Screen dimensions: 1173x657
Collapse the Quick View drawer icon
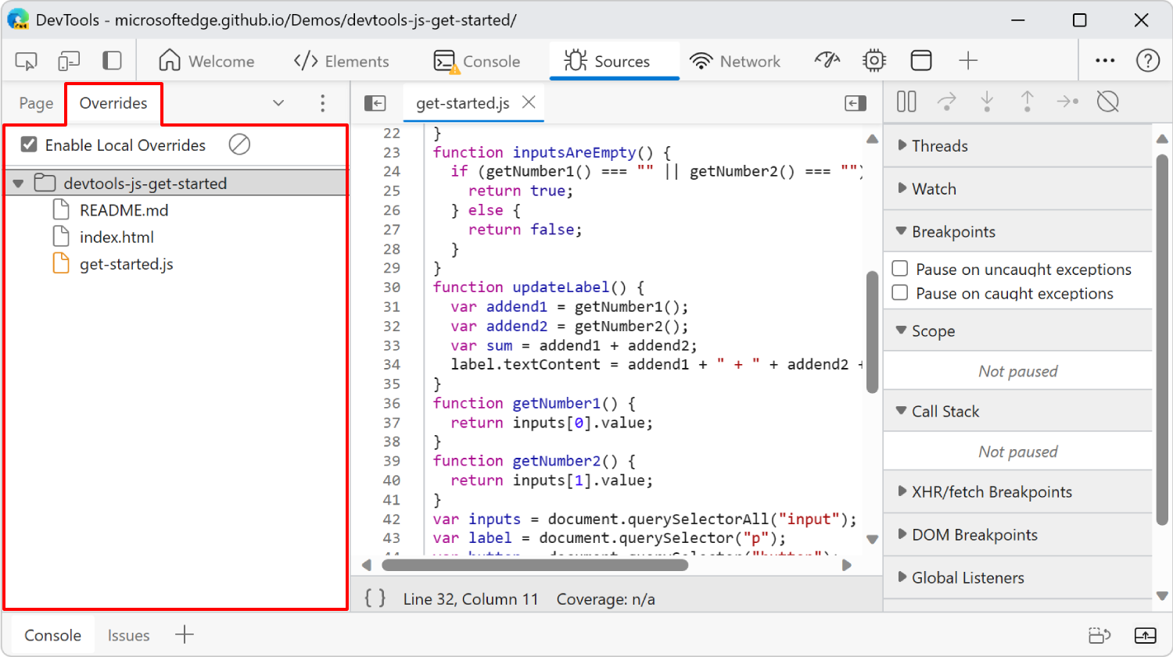tap(1146, 636)
